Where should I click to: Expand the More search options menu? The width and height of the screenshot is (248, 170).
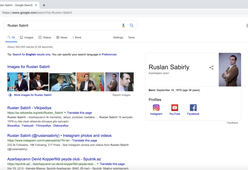tap(77, 37)
